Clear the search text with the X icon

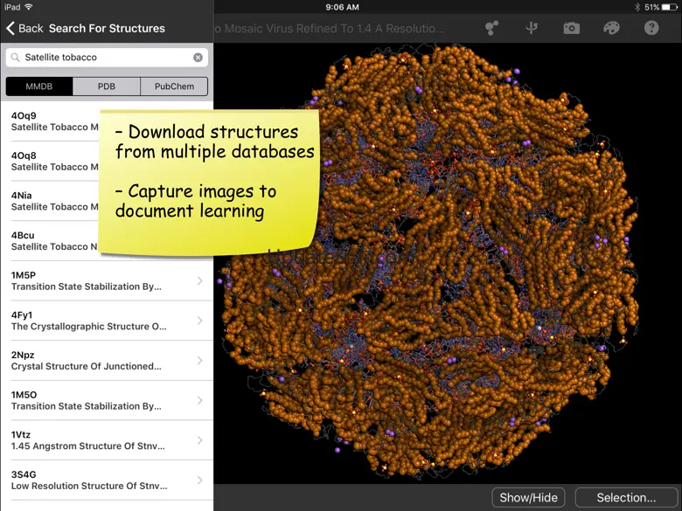pos(198,58)
